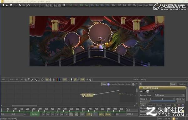The image size is (188, 120).
Task: Click the polyline curve tool in viewer toolbar
Action: (x=22, y=79)
